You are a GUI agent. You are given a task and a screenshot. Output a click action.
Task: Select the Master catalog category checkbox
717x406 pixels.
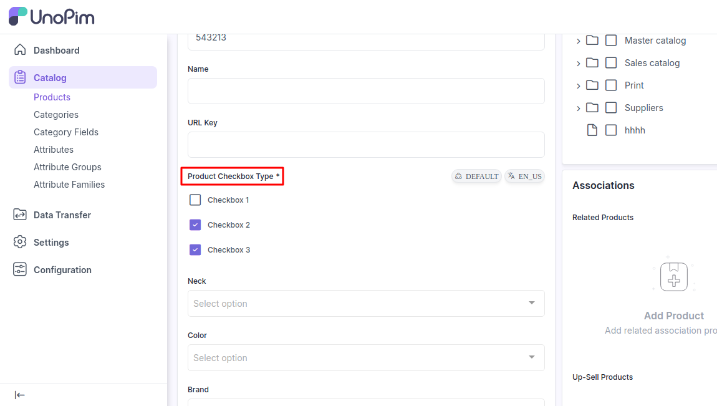[612, 41]
